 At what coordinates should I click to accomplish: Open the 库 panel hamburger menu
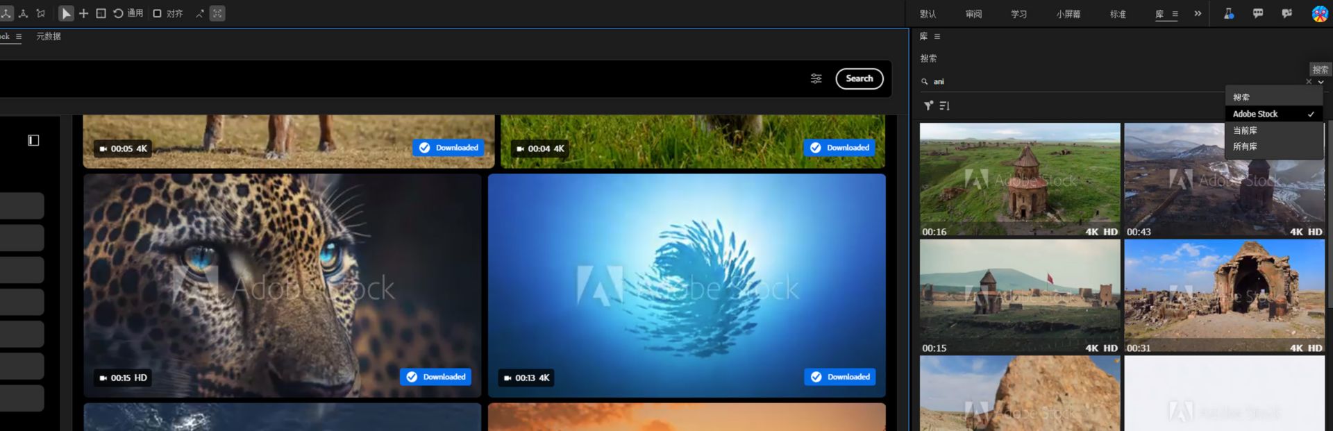[937, 37]
